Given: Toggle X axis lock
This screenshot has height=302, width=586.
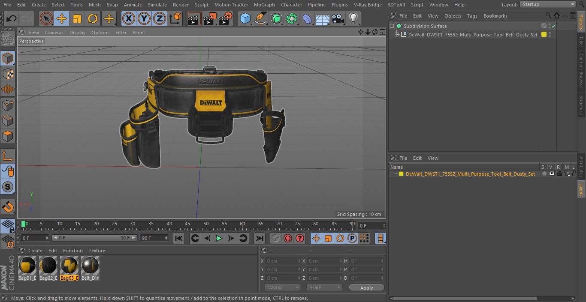Looking at the screenshot, I should [128, 18].
